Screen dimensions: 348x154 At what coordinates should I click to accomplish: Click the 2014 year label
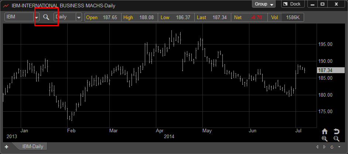tap(169, 137)
